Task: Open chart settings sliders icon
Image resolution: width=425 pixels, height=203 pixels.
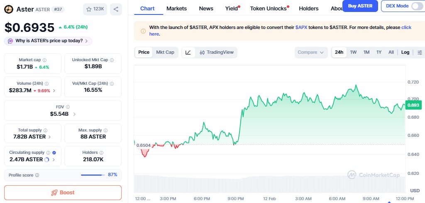Action: (x=420, y=53)
